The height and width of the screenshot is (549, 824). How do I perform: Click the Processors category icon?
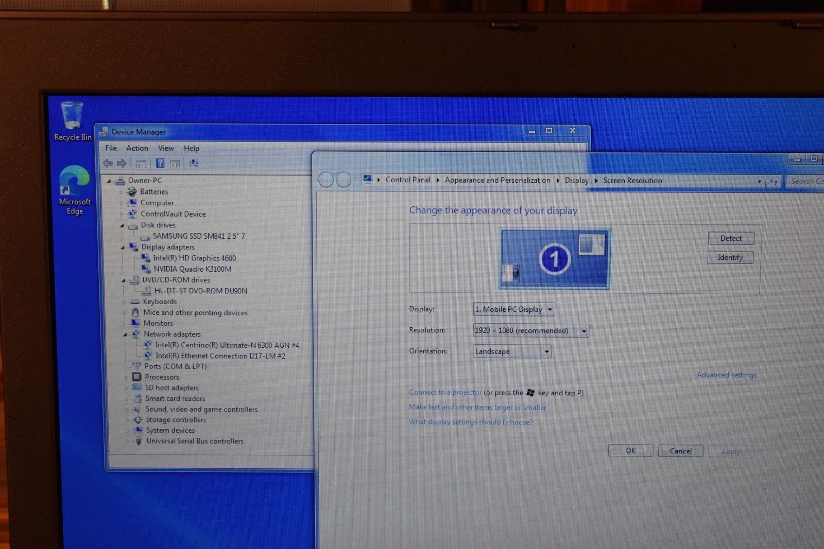coord(136,377)
